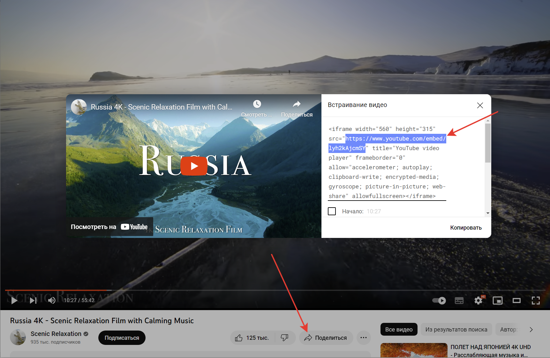Select the Автор chip
Screen dimensions: 550x358
(508, 329)
